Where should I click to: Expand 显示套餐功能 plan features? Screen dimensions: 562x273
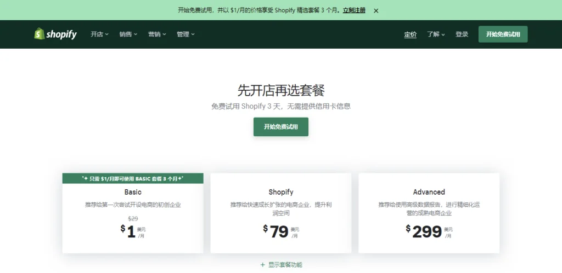[282, 265]
